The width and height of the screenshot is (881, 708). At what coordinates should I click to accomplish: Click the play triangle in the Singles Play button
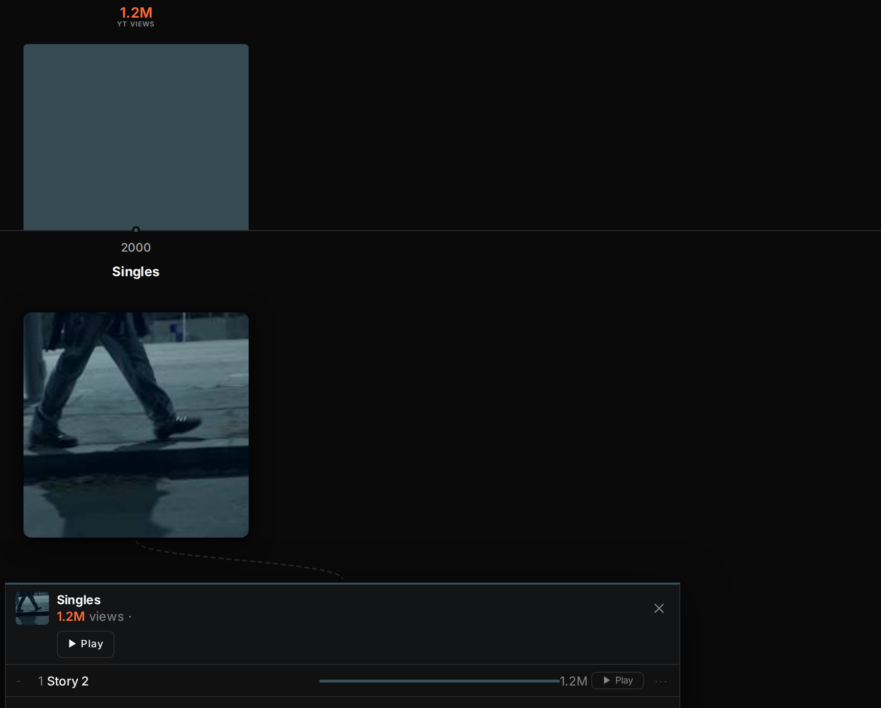coord(72,644)
